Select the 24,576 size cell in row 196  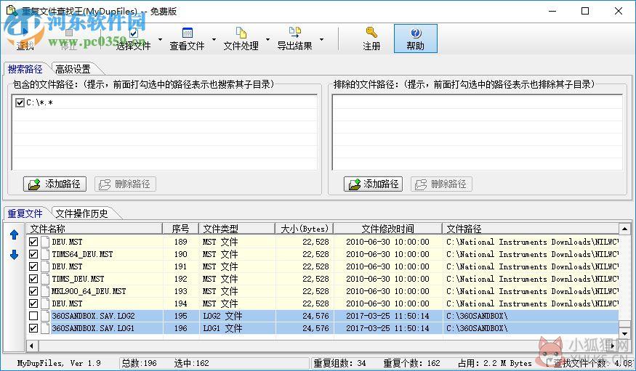point(315,328)
